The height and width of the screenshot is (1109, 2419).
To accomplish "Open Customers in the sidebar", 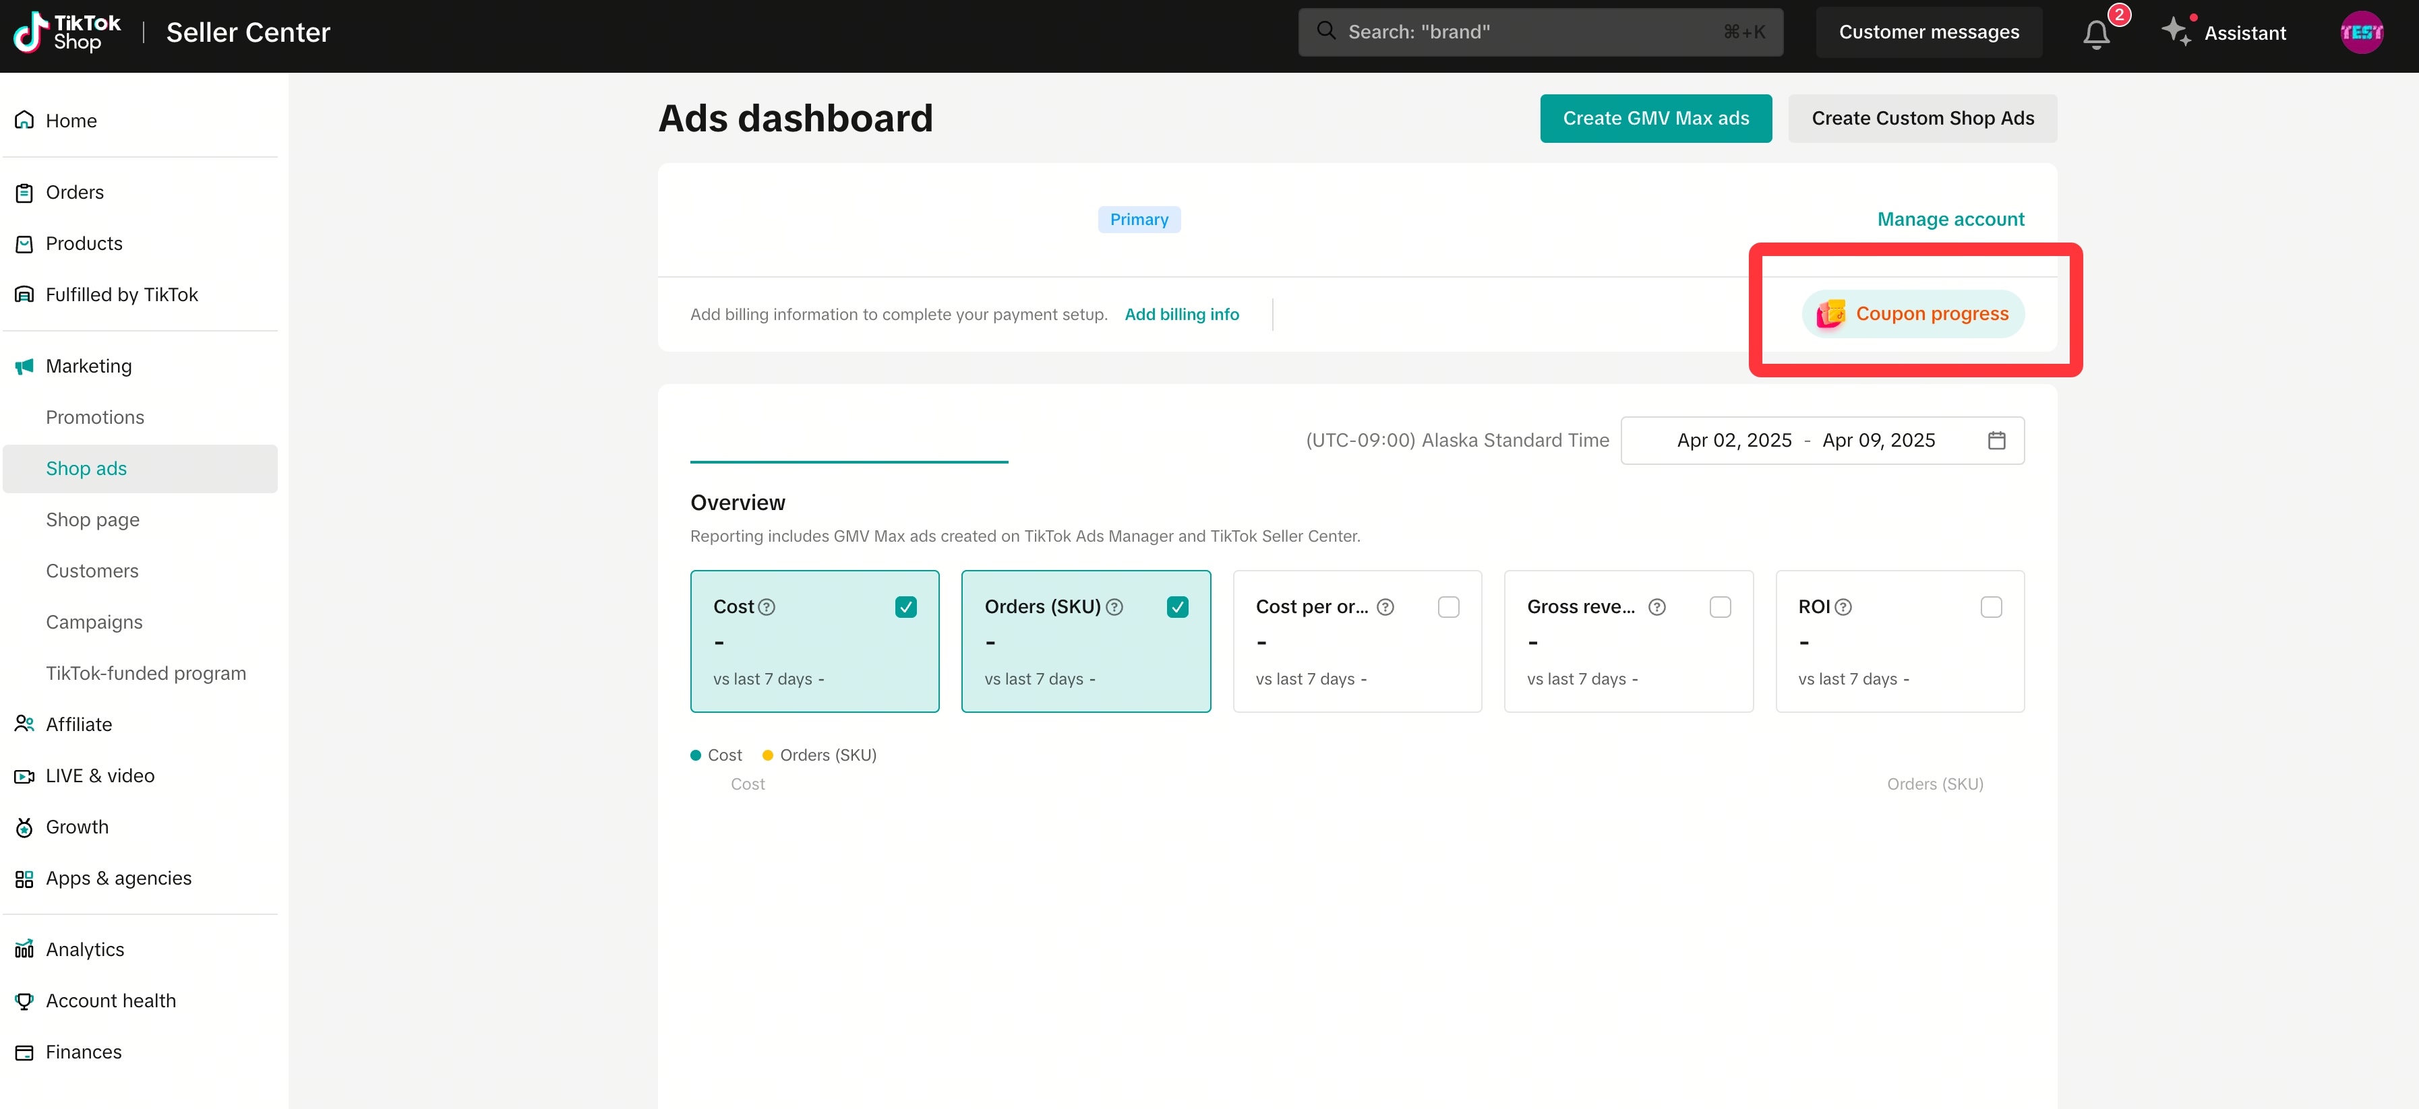I will [140, 571].
